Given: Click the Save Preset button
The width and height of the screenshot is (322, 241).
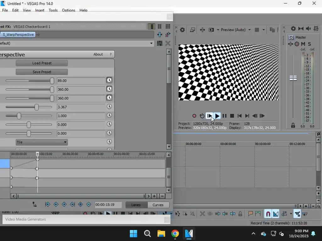Looking at the screenshot, I should tap(42, 72).
